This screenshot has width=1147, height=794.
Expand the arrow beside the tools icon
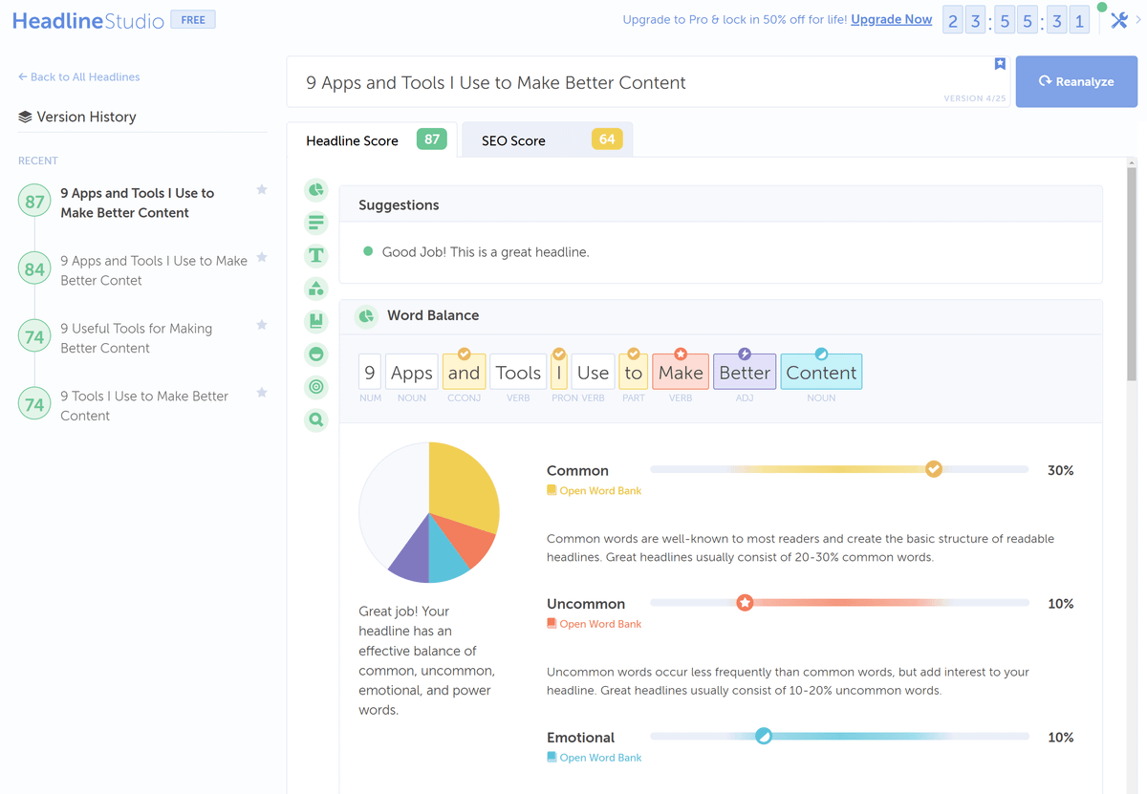[1137, 20]
